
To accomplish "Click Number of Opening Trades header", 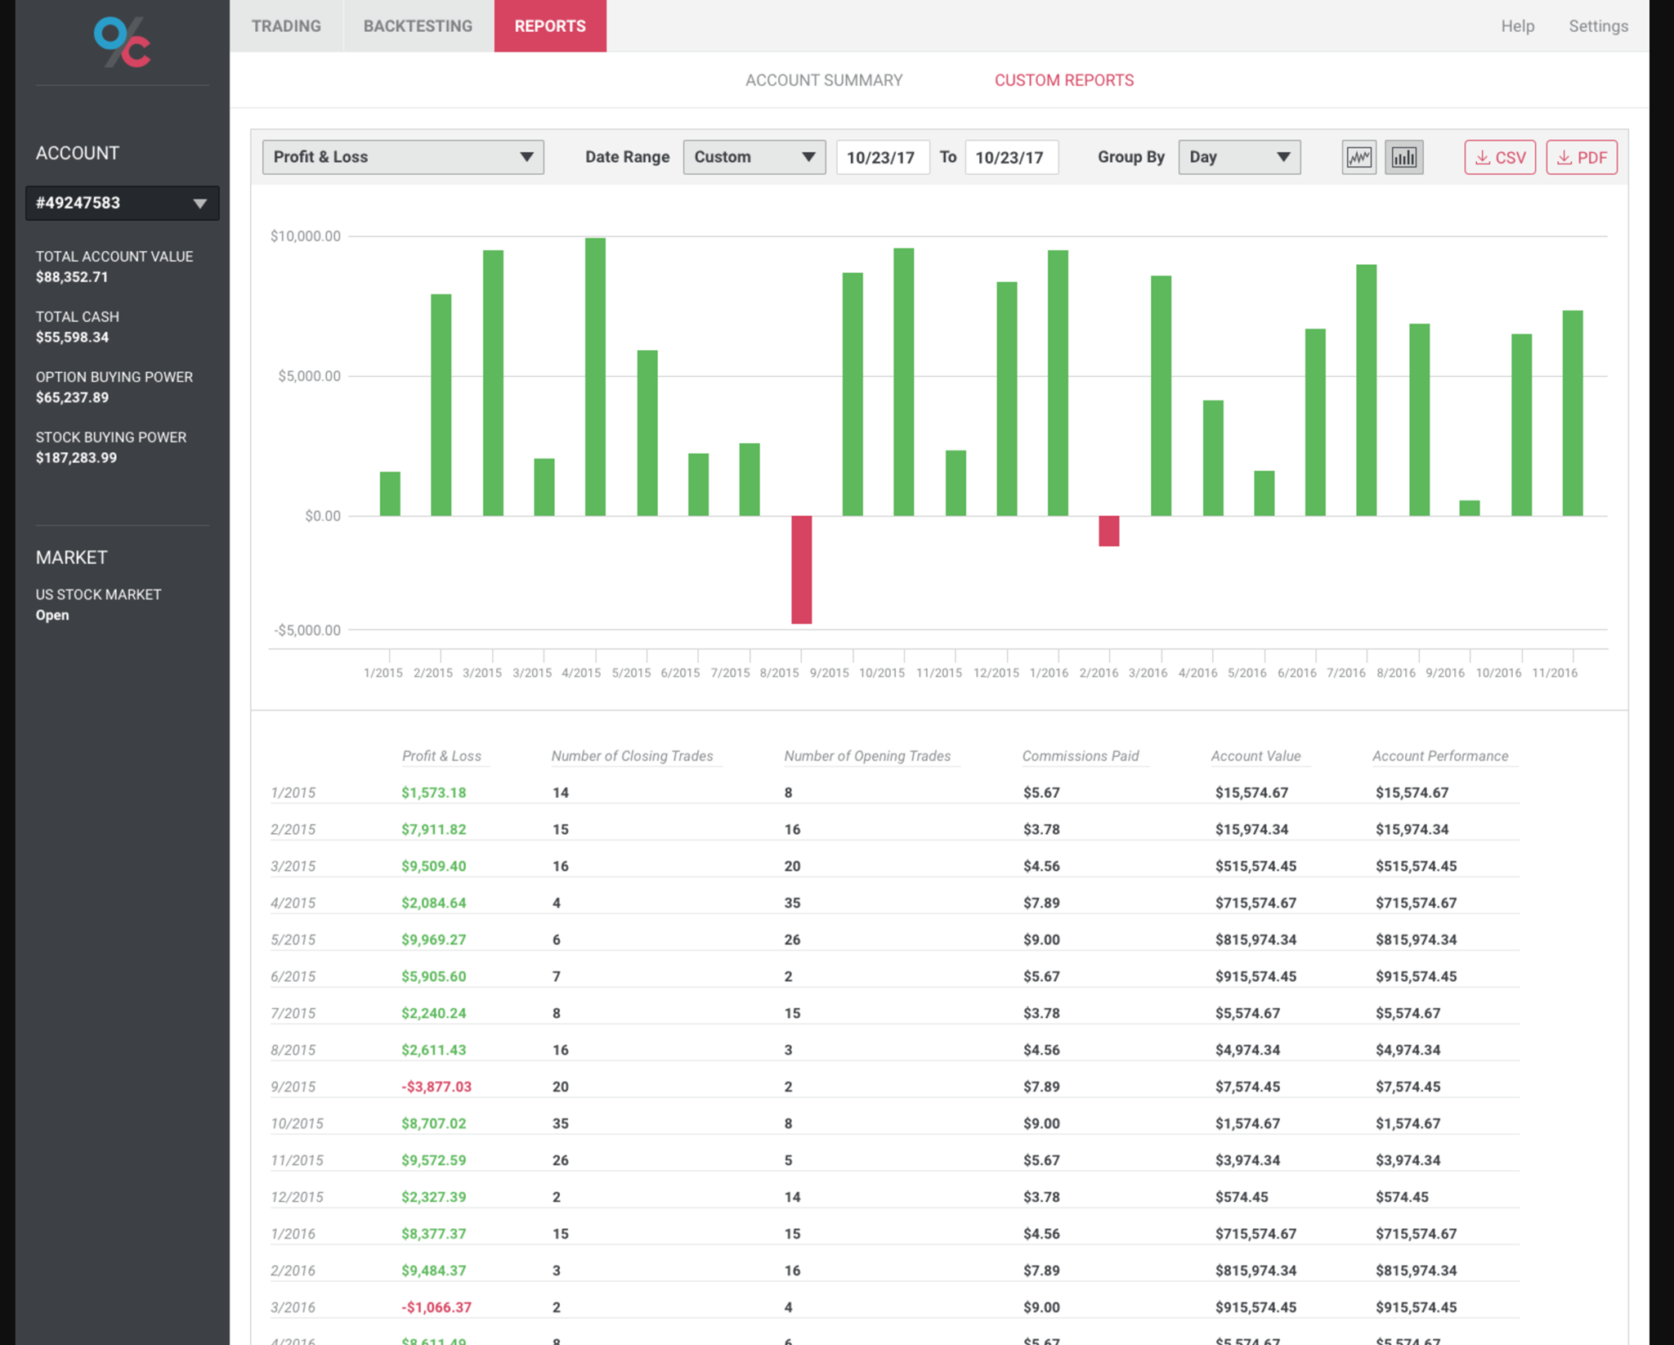I will pyautogui.click(x=867, y=756).
